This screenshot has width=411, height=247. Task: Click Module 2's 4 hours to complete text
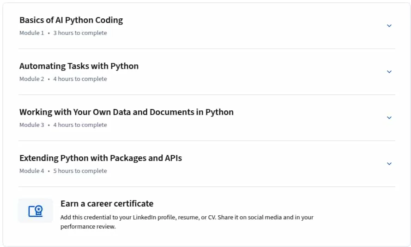80,79
